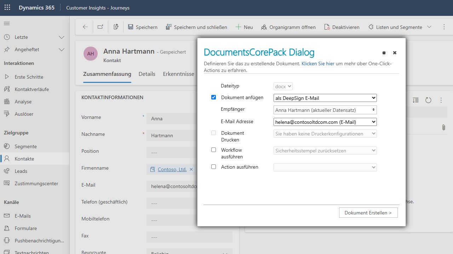Click the Telefon (geschäftlich) field
453x254 pixels.
point(172,203)
